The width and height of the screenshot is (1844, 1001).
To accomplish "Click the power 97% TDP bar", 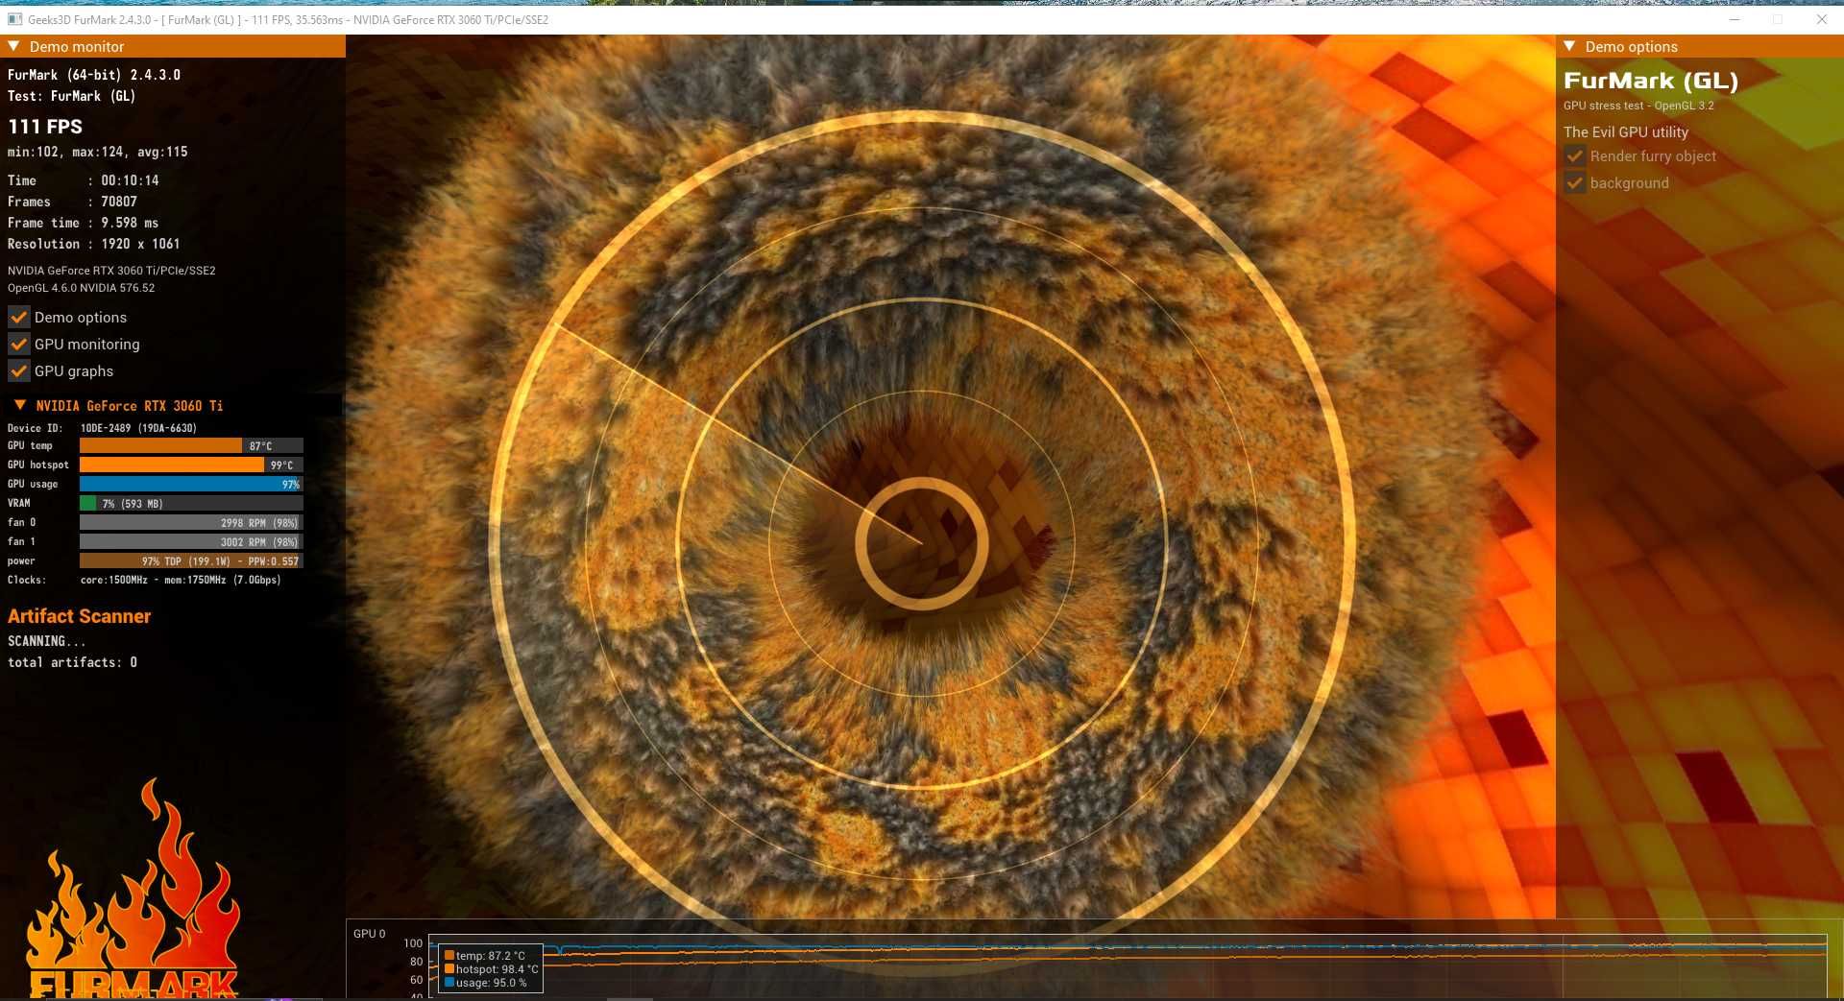I will [191, 560].
